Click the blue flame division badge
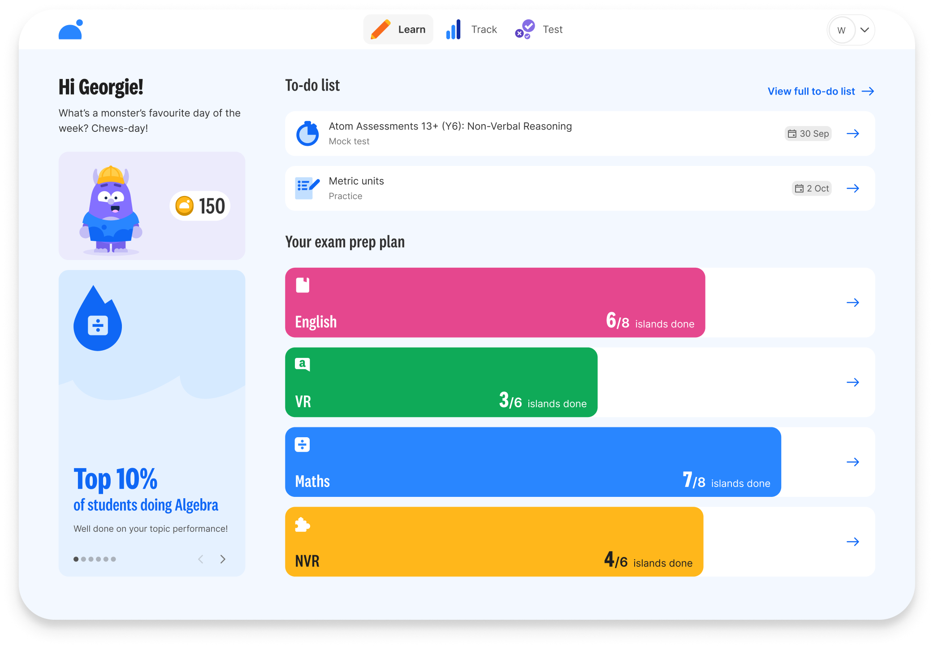934x648 pixels. click(98, 319)
